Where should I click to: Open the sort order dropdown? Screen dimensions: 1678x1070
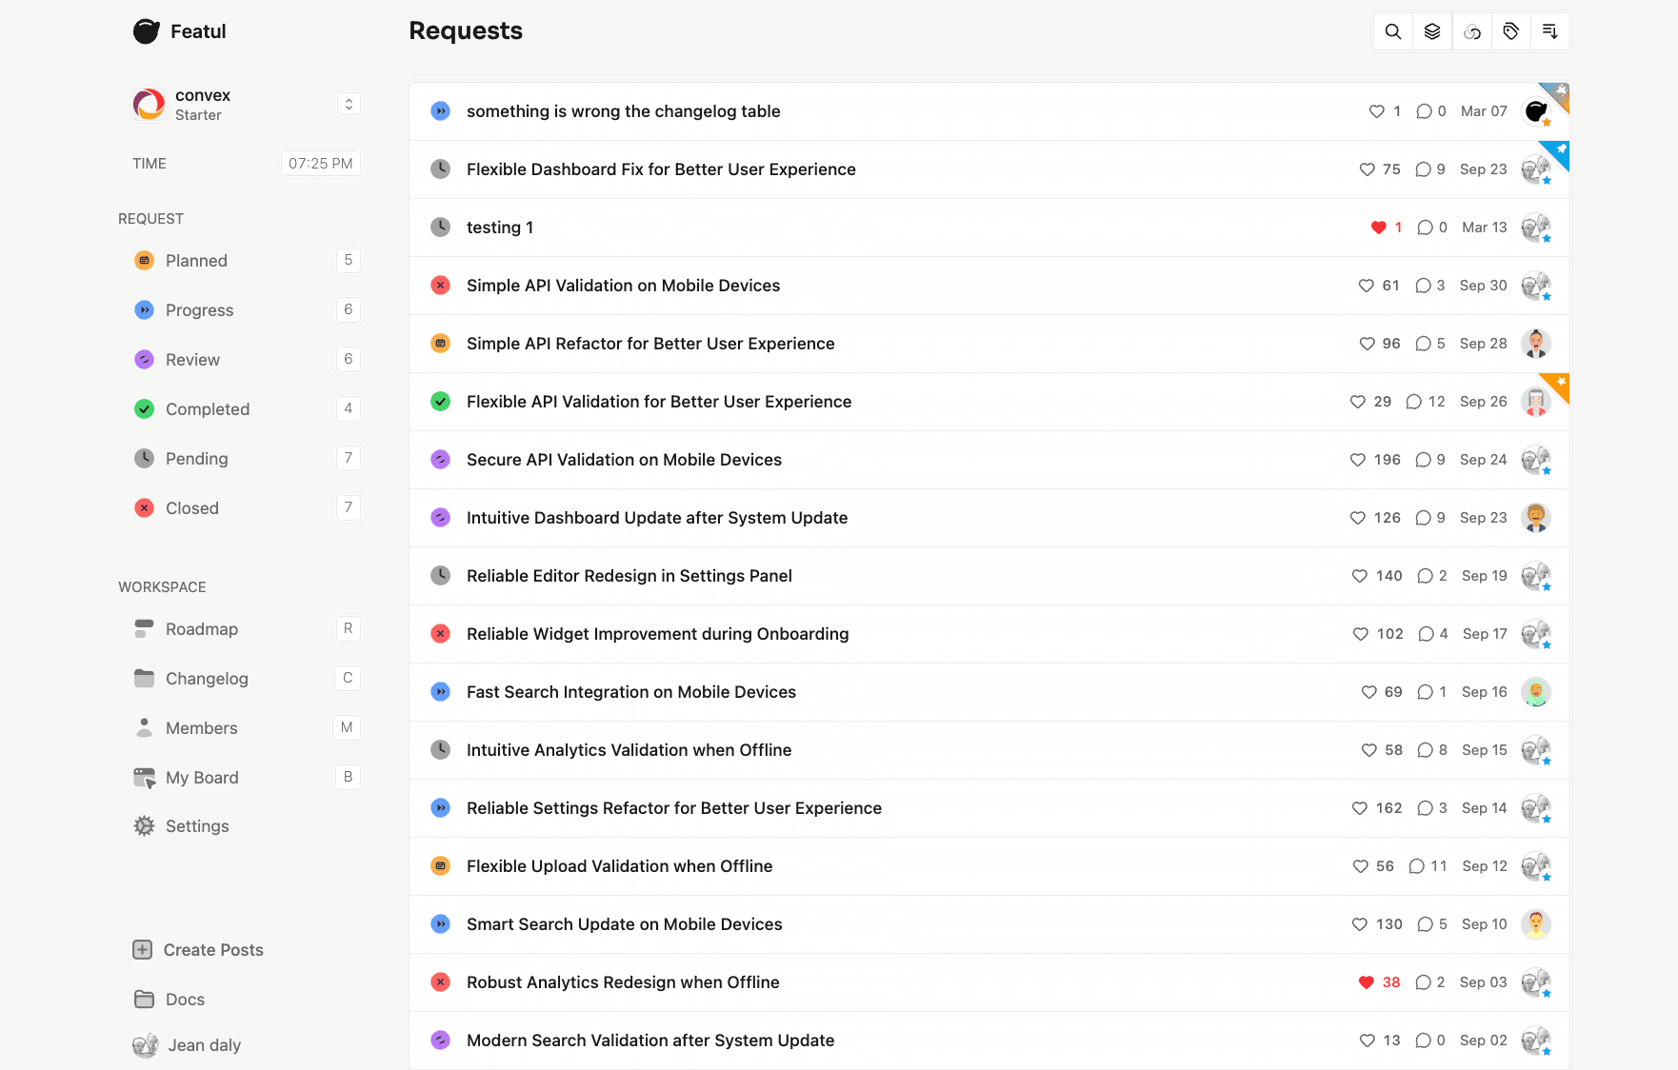(x=1550, y=30)
